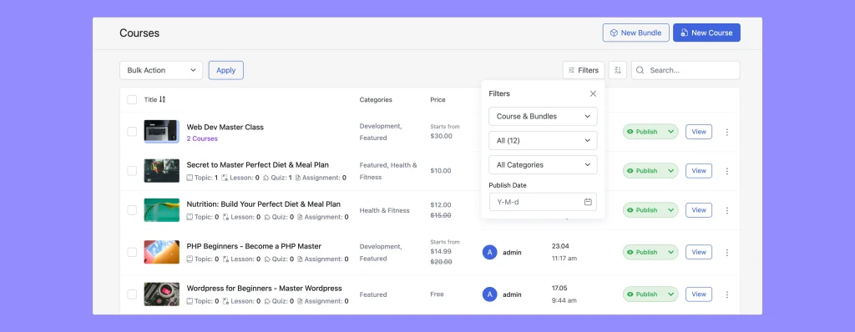This screenshot has height=332, width=855.
Task: Check the PHP Beginners row checkbox
Action: point(132,252)
